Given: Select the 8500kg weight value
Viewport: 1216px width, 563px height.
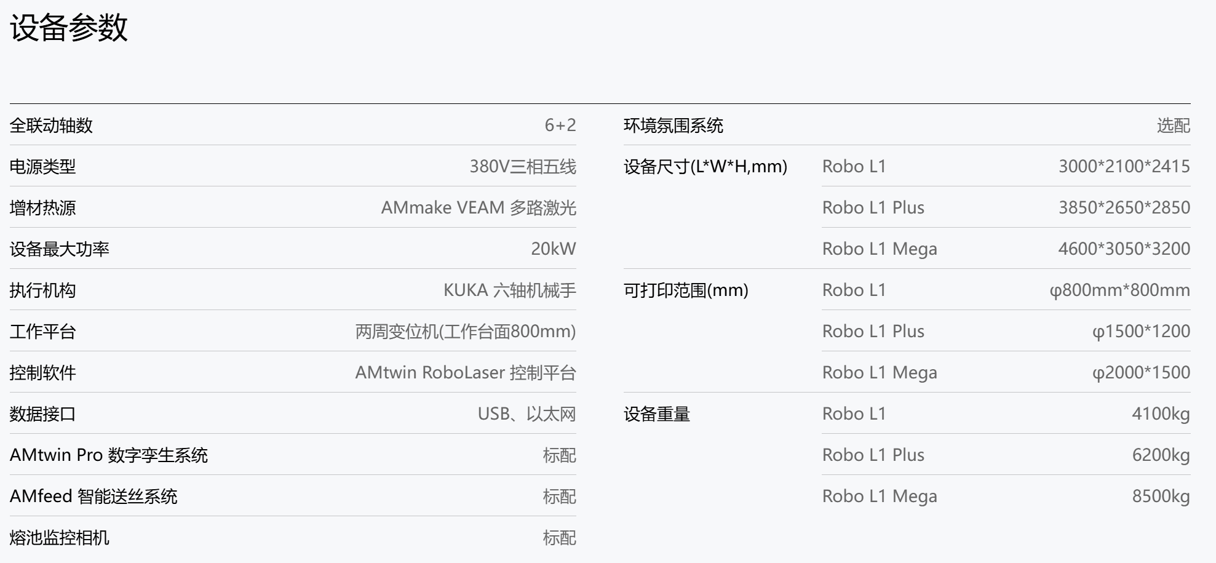Looking at the screenshot, I should pyautogui.click(x=1161, y=497).
